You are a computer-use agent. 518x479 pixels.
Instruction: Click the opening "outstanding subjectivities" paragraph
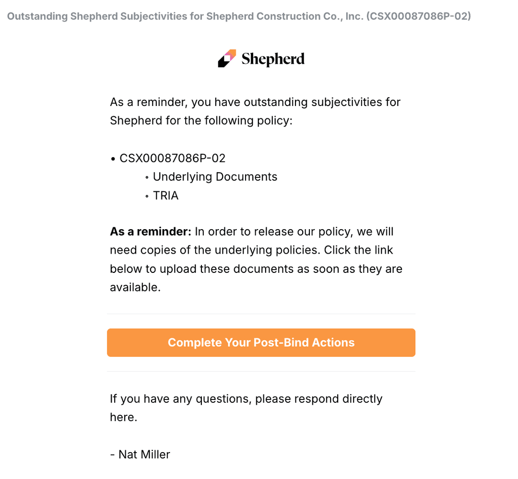pos(255,111)
